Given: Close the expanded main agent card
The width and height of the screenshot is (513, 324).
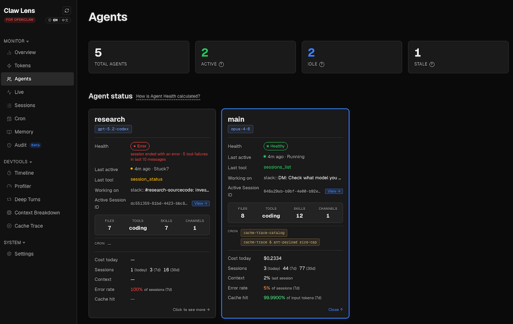Looking at the screenshot, I should [335, 310].
